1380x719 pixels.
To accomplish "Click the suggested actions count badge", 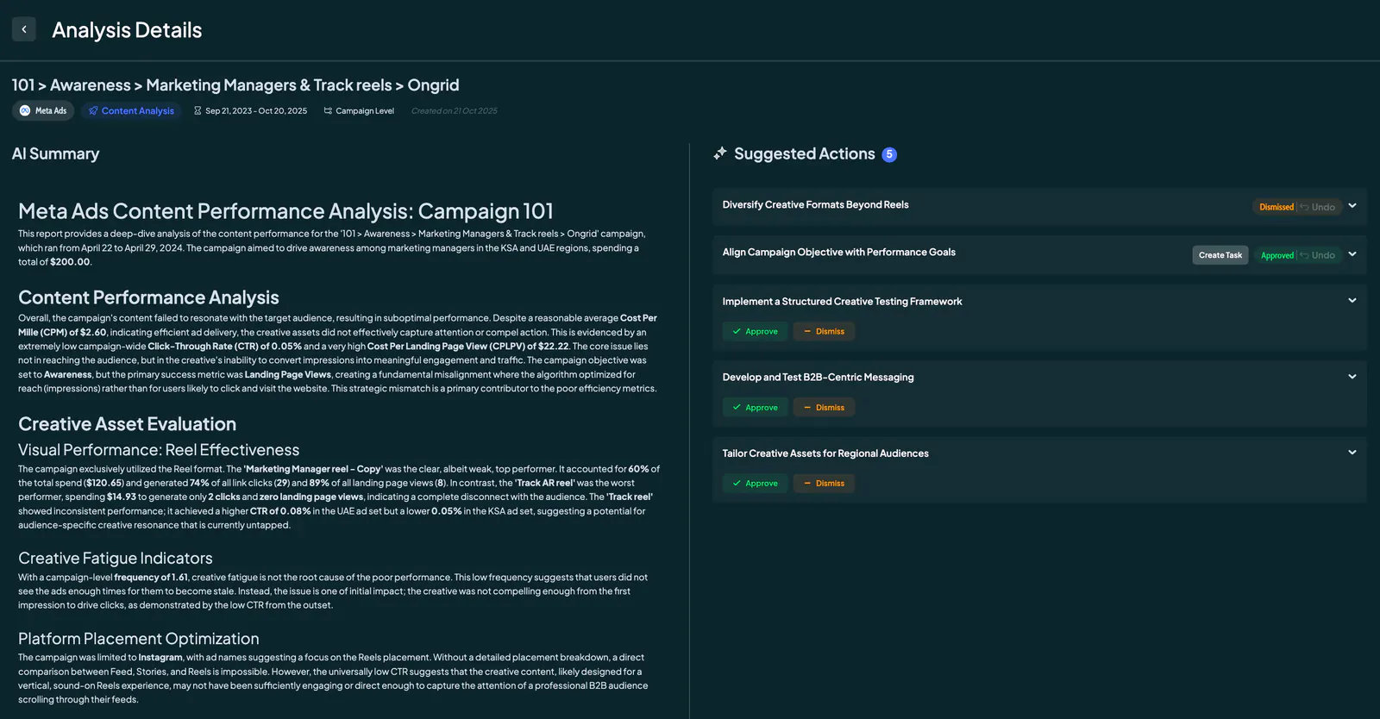I will click(889, 154).
